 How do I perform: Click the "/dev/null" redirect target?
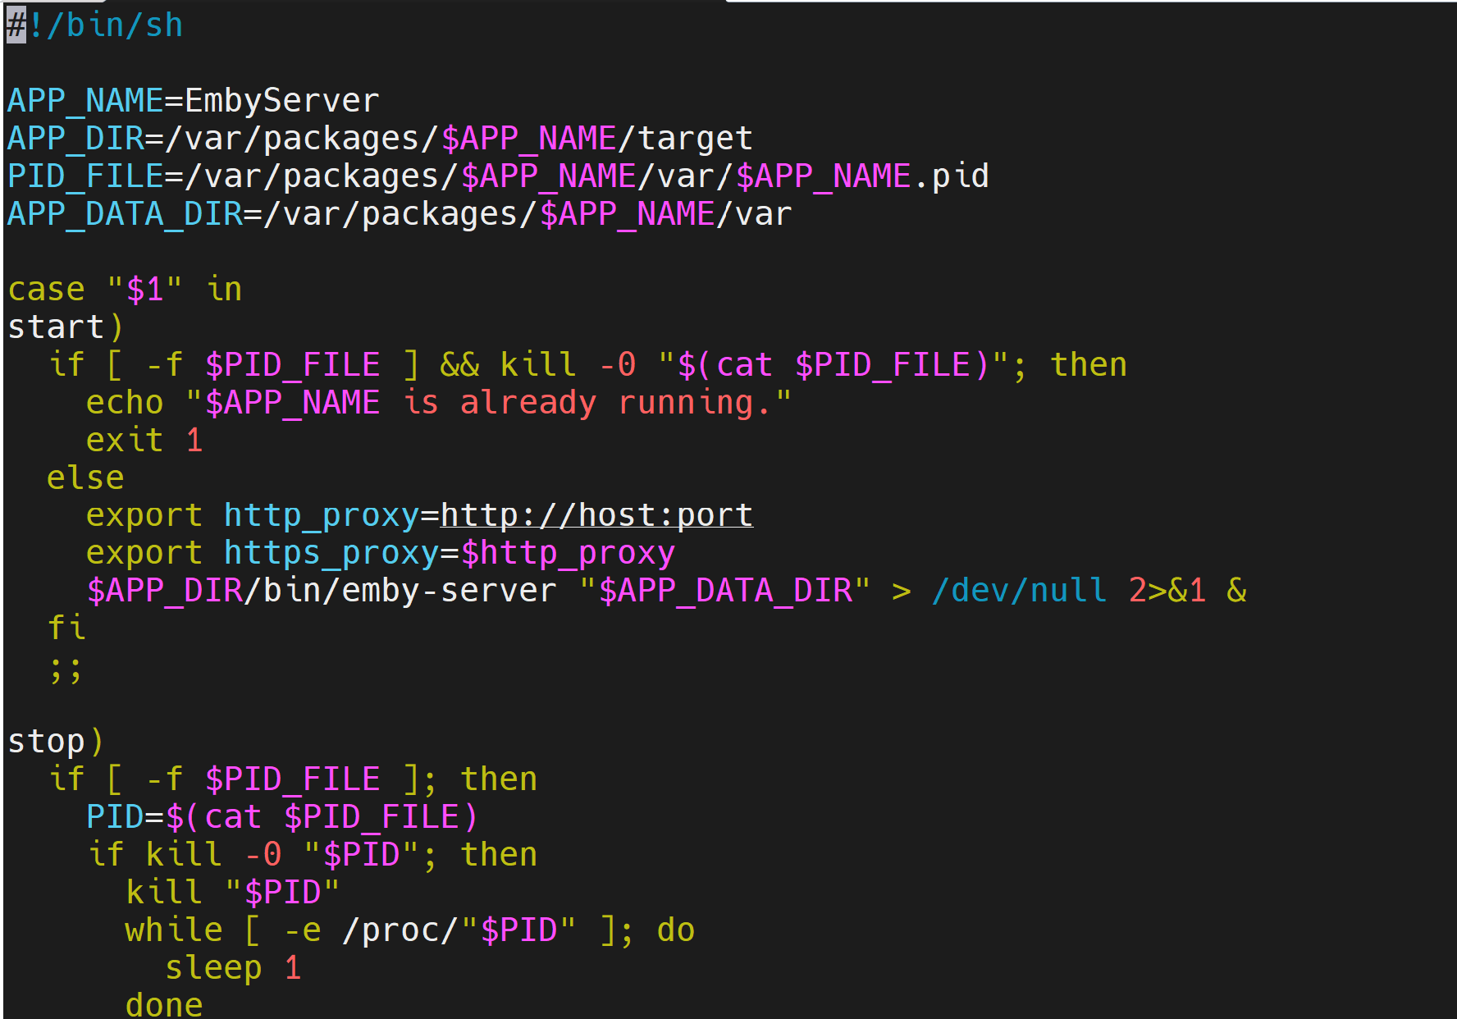coord(1020,592)
